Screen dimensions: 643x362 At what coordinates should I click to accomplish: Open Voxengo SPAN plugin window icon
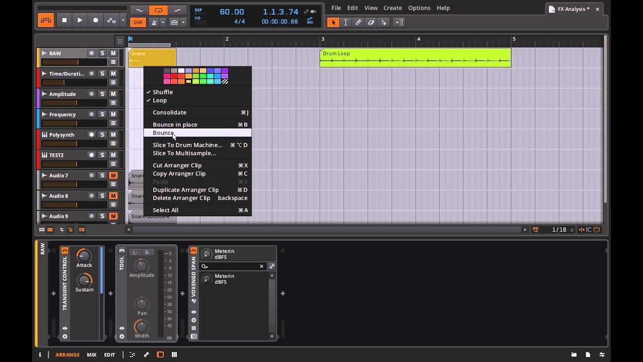194,336
